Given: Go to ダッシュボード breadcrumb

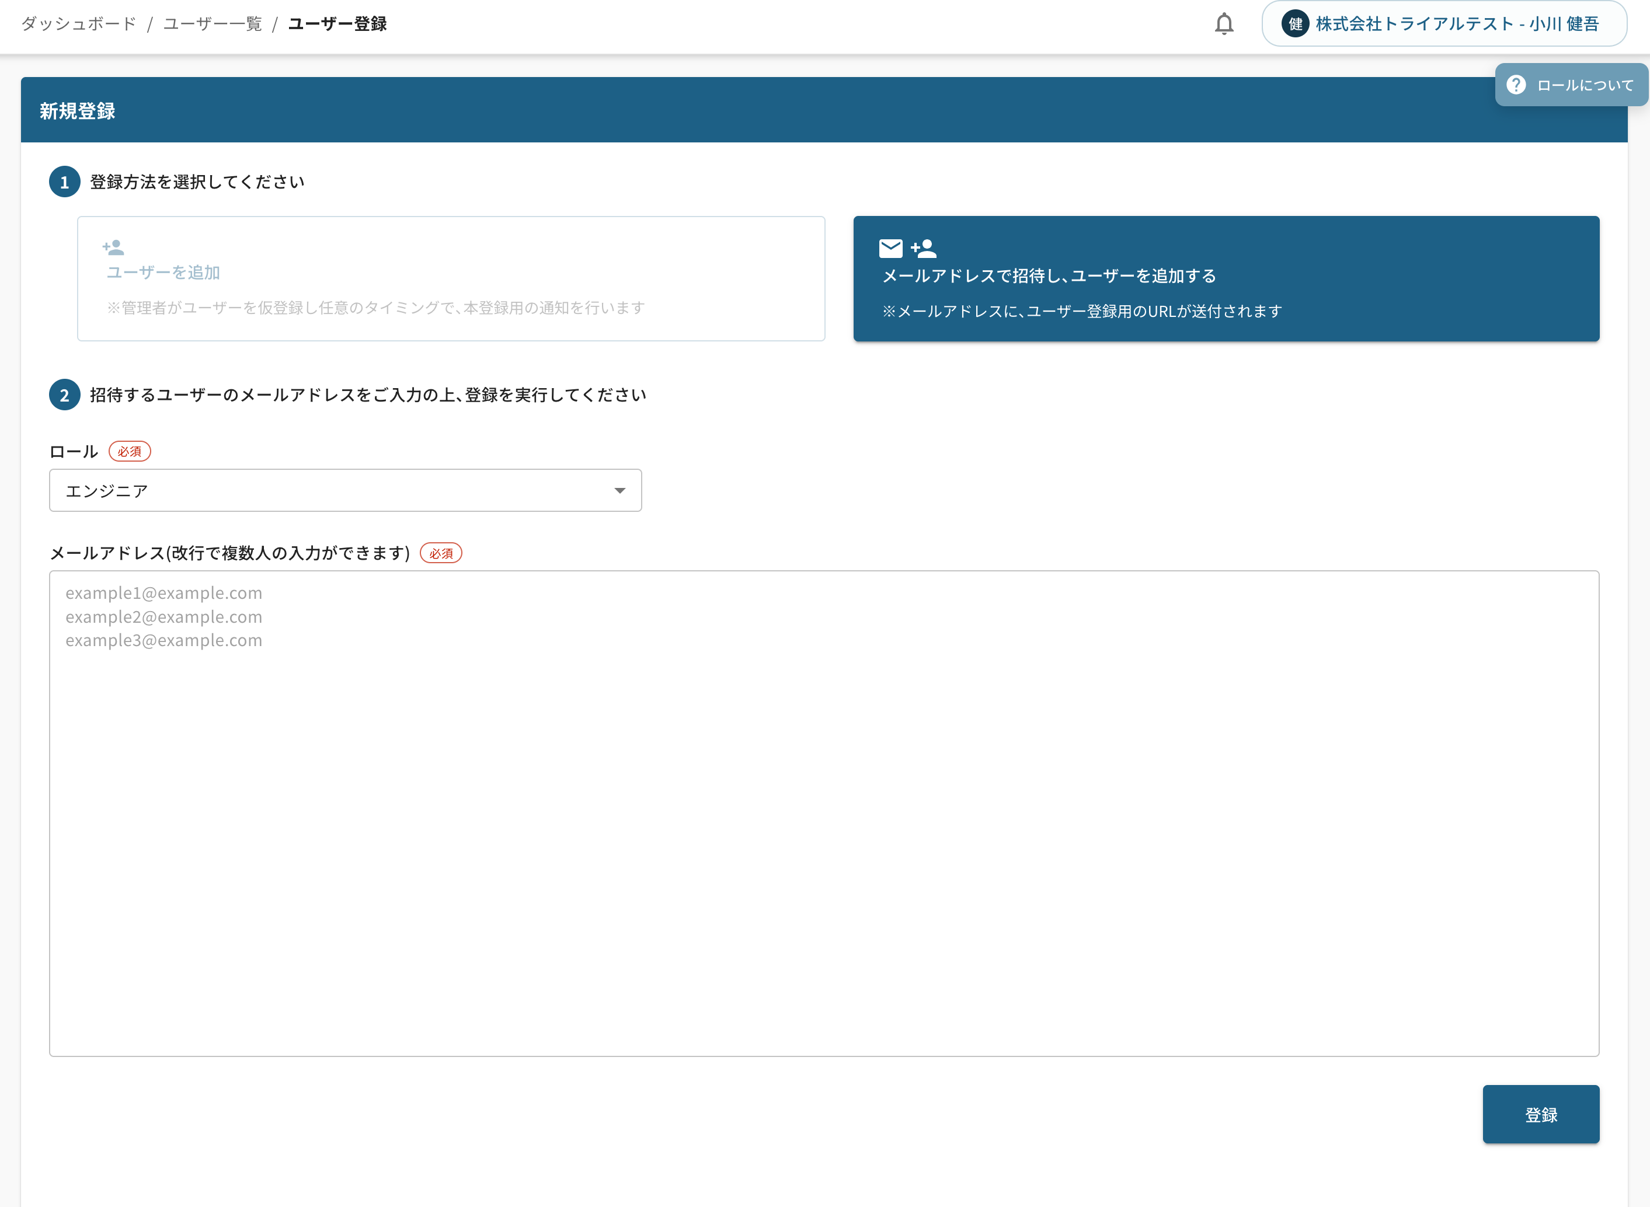Looking at the screenshot, I should click(79, 24).
